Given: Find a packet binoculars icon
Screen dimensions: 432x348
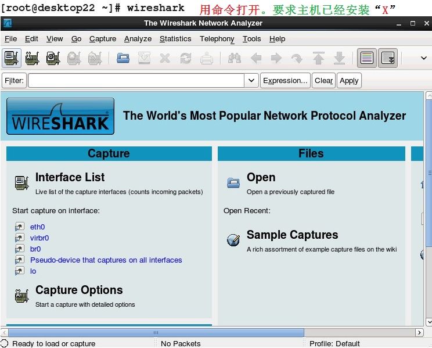Looking at the screenshot, I should point(235,58).
